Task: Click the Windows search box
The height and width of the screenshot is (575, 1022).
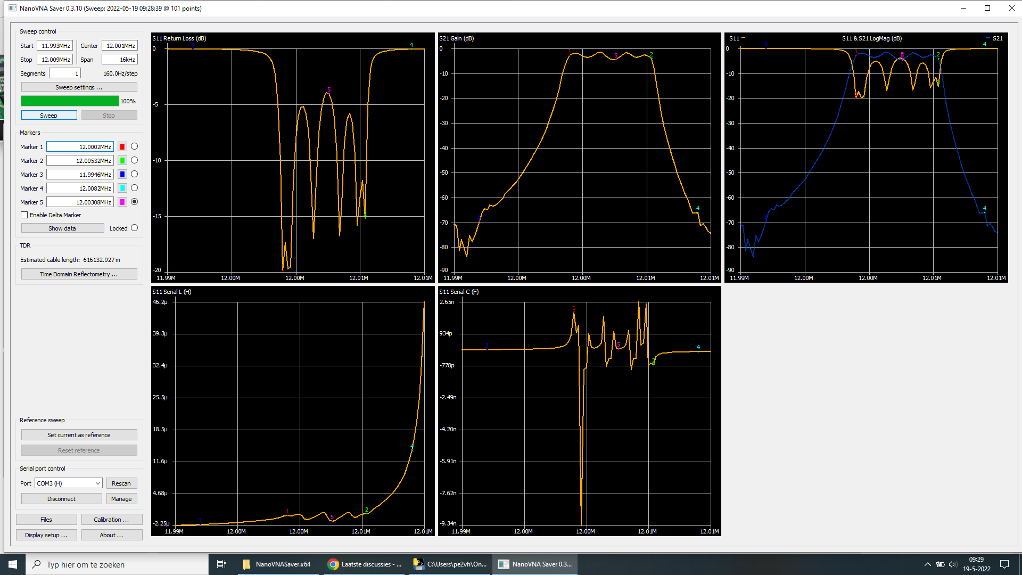Action: 117,564
